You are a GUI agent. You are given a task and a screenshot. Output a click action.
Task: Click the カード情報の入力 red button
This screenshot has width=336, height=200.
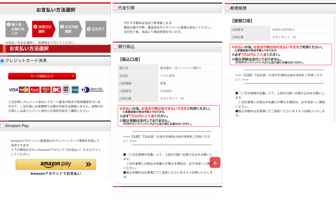42,76
